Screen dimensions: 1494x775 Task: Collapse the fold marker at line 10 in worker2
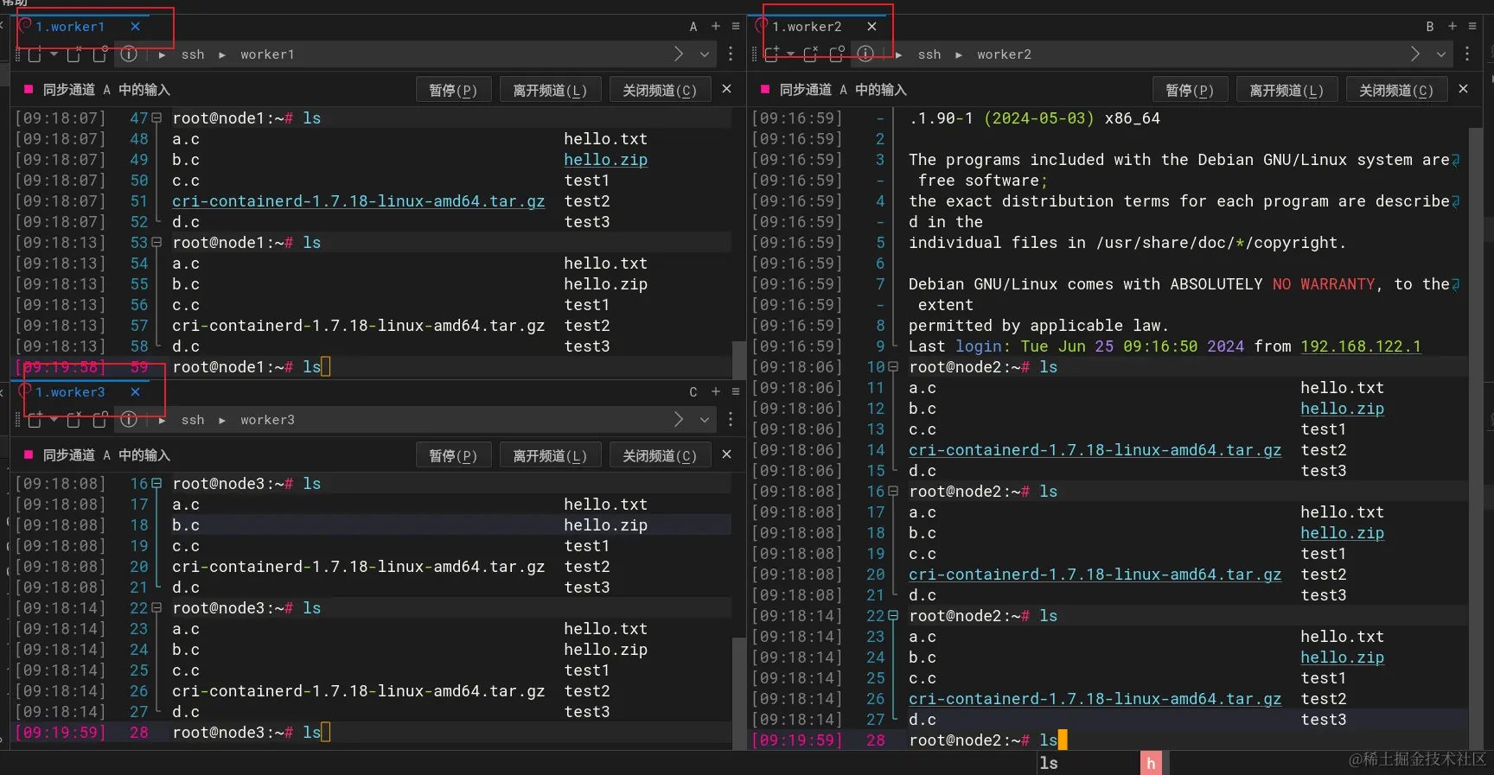coord(893,367)
